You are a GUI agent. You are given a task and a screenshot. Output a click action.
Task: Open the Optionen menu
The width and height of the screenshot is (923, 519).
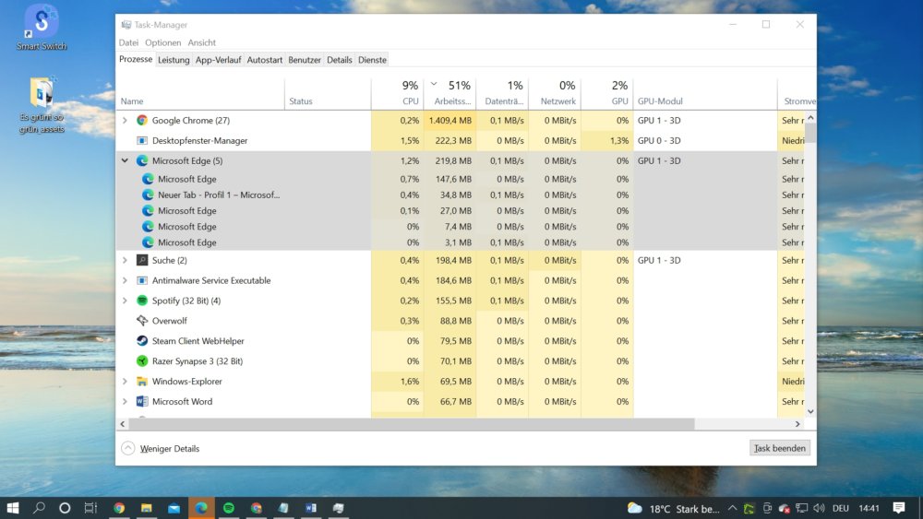tap(163, 42)
